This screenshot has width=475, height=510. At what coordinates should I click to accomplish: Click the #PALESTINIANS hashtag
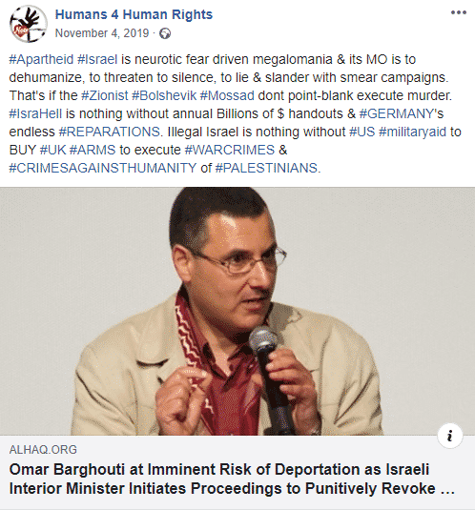pyautogui.click(x=266, y=168)
